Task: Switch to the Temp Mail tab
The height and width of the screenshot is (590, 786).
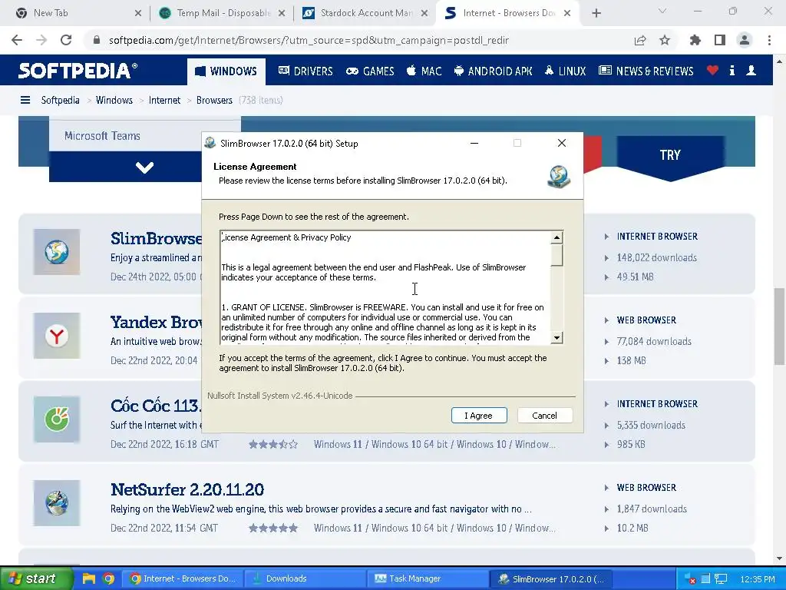Action: pyautogui.click(x=223, y=13)
